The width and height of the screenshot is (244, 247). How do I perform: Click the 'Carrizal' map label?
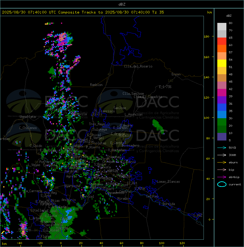(x=87, y=197)
